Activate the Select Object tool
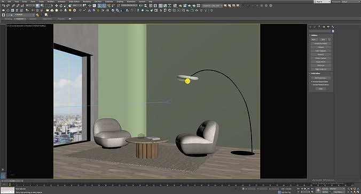 click(37, 5)
